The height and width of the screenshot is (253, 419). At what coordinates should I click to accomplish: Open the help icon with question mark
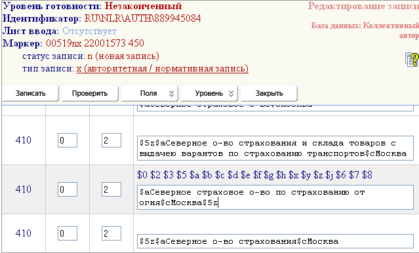pos(412,59)
